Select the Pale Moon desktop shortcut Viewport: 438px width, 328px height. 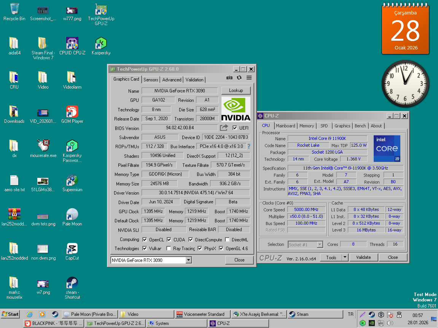(x=72, y=217)
